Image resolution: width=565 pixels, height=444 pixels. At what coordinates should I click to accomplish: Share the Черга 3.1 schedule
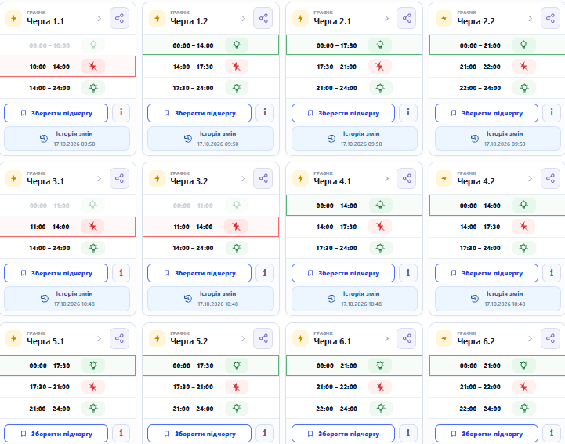119,179
